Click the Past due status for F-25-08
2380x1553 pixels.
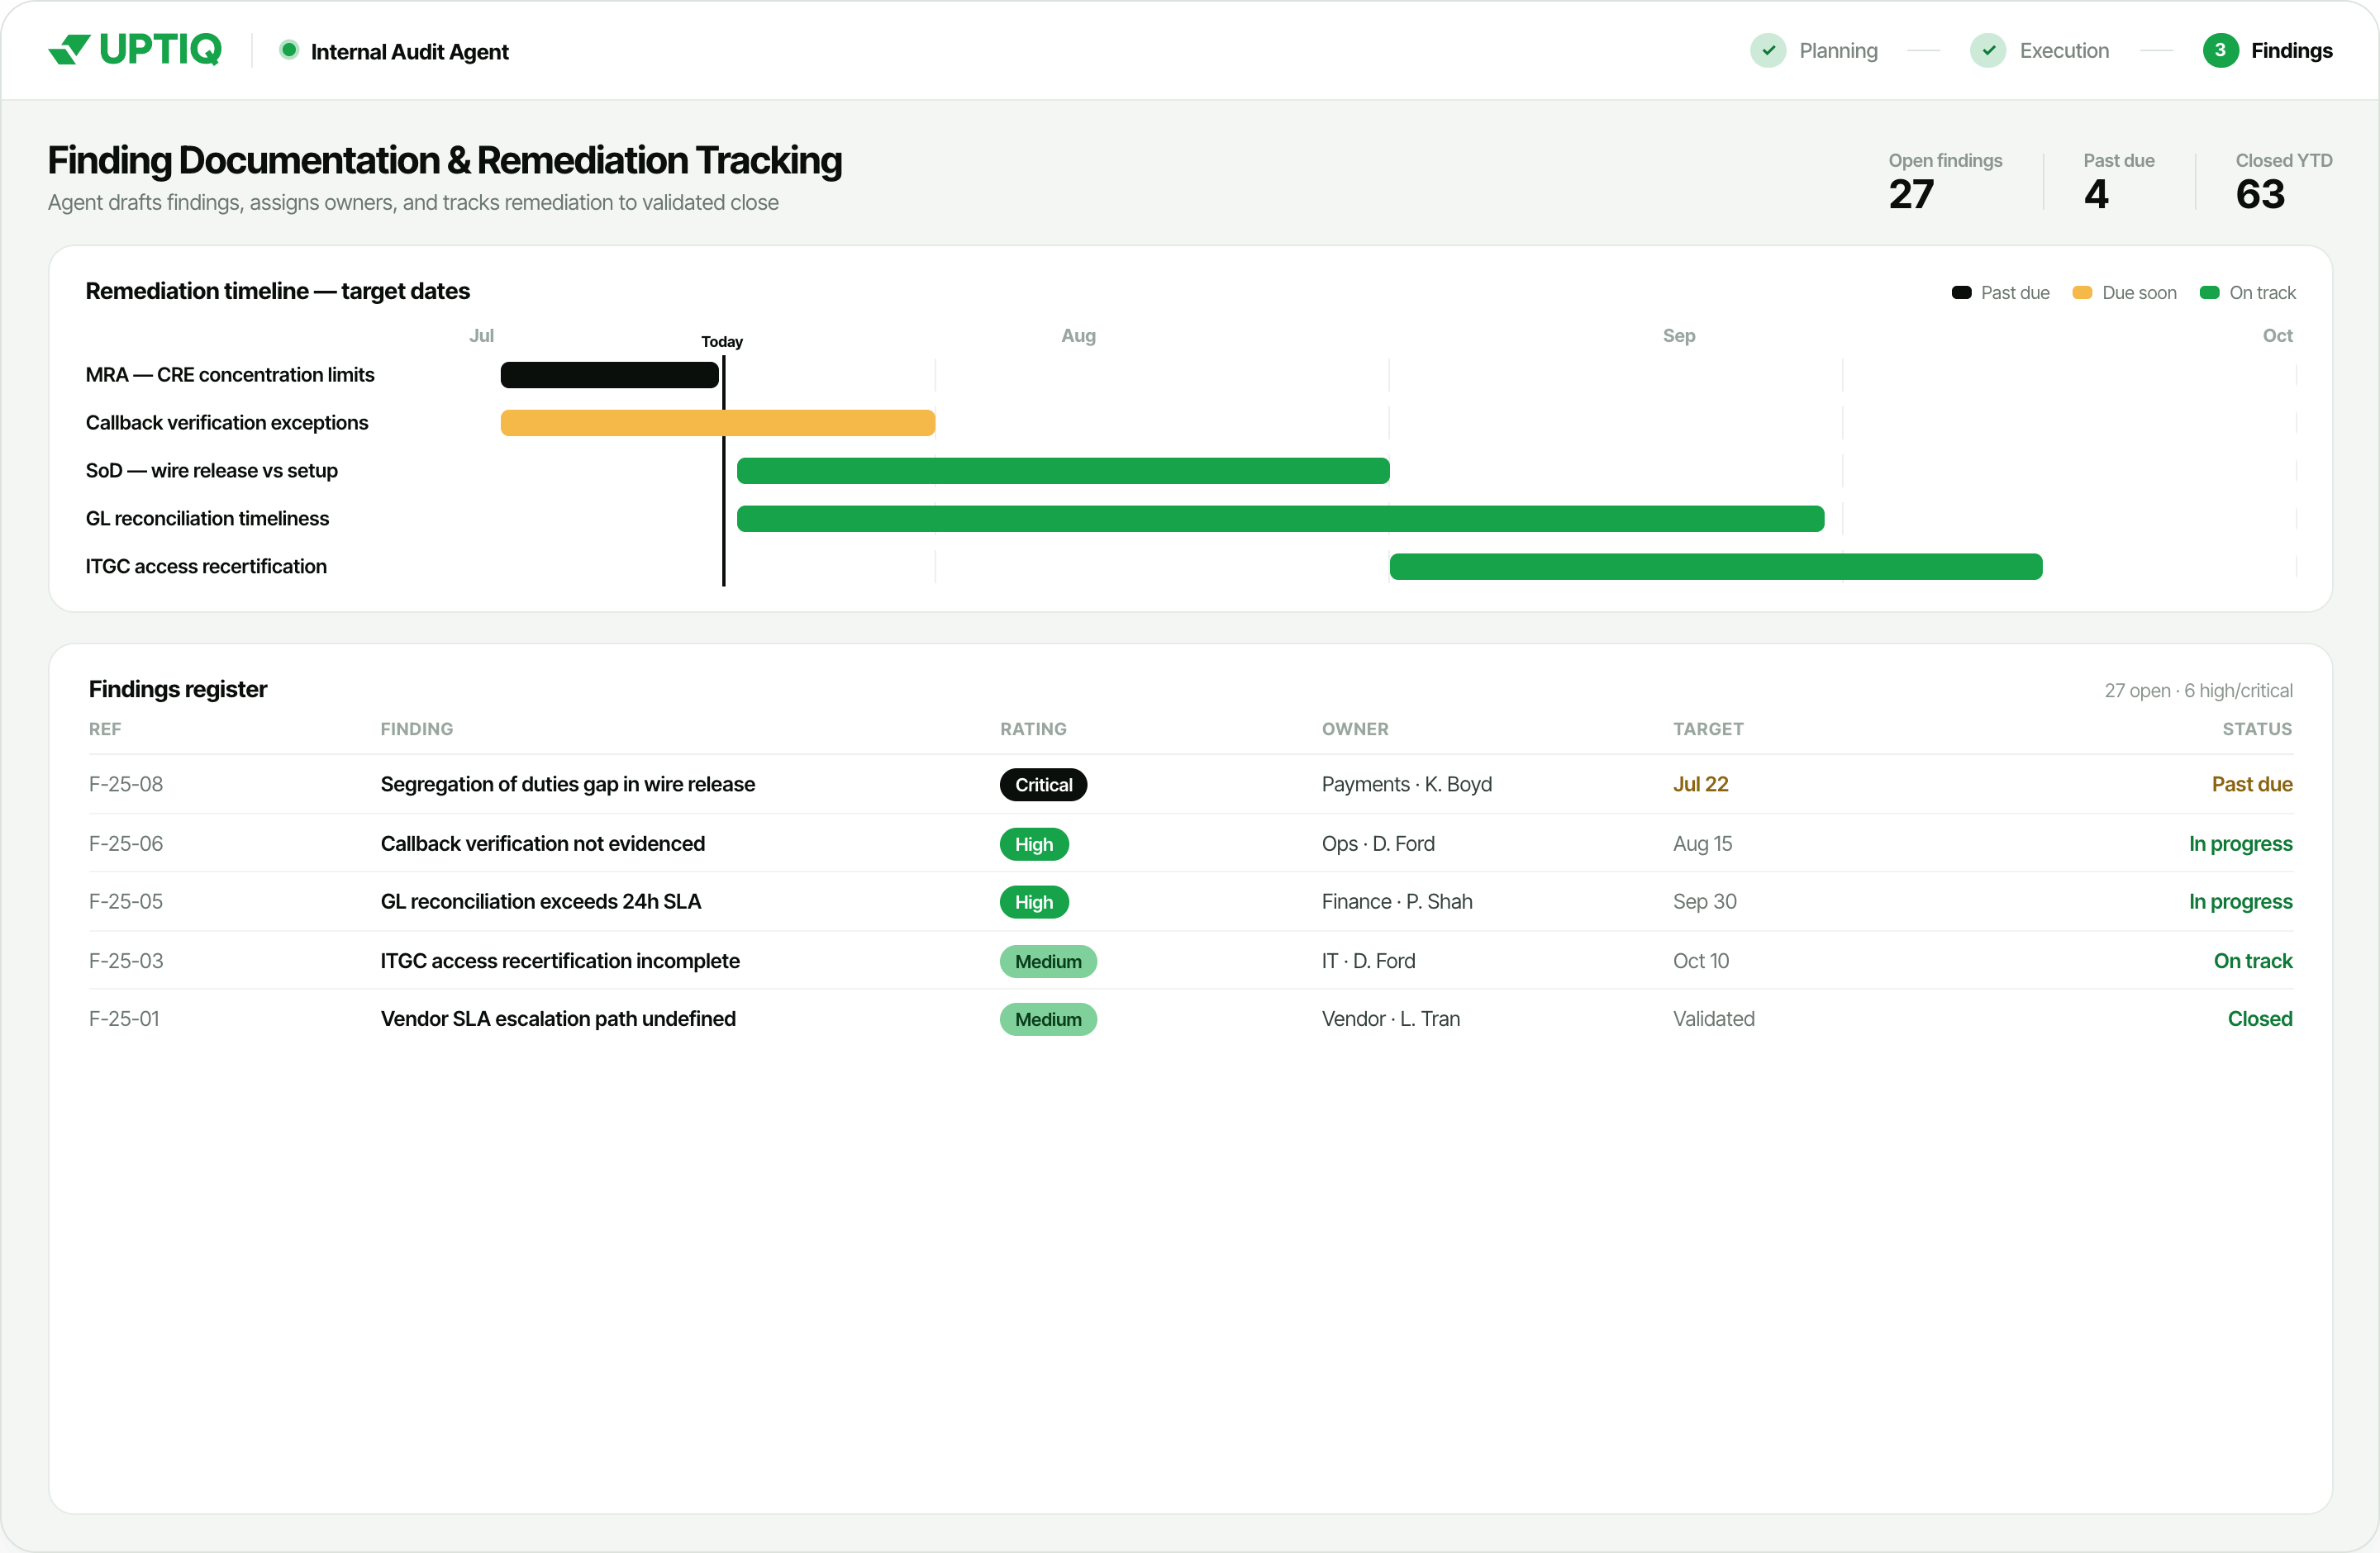click(x=2252, y=785)
